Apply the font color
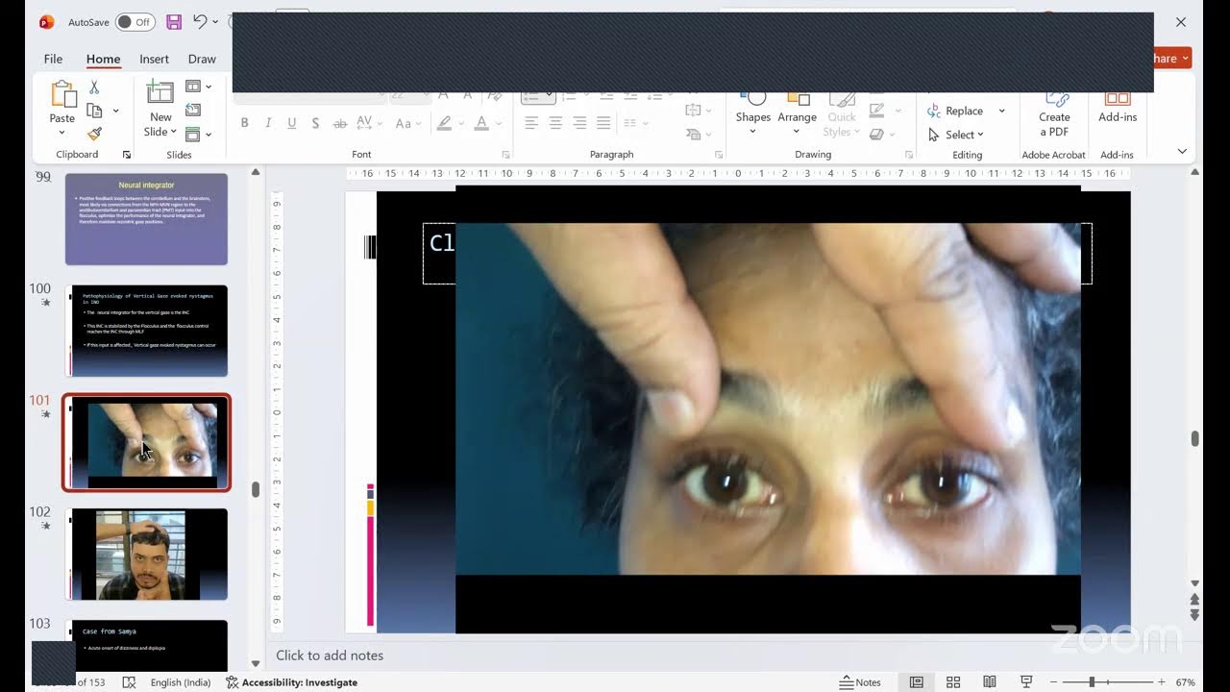This screenshot has width=1230, height=692. click(x=481, y=123)
